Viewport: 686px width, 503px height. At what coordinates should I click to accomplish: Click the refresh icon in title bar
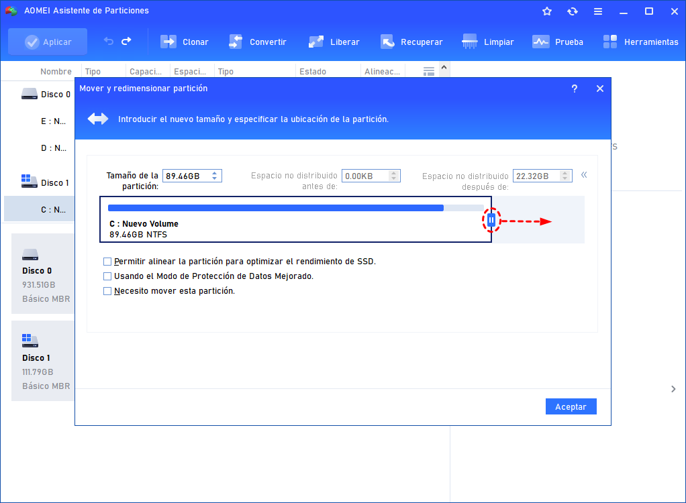click(x=573, y=11)
